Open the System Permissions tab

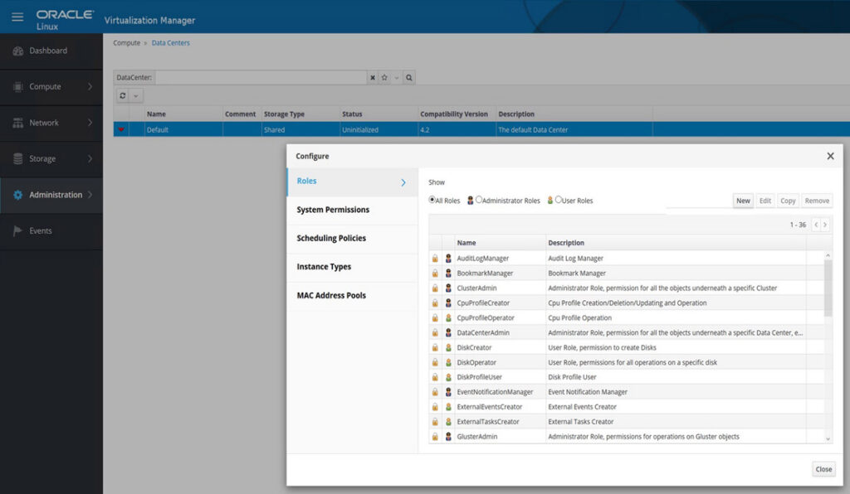tap(333, 210)
